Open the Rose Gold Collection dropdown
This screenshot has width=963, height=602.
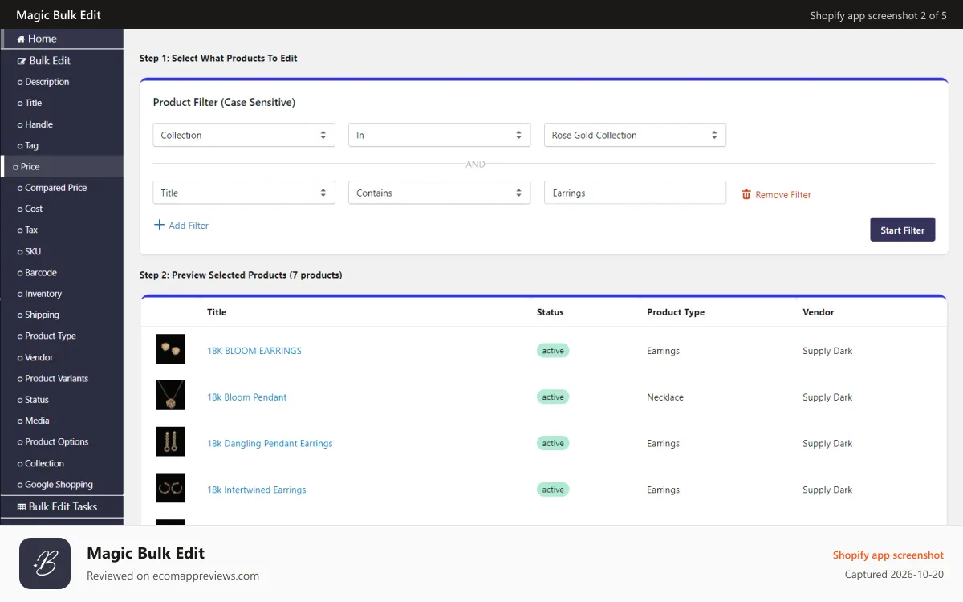(x=635, y=135)
